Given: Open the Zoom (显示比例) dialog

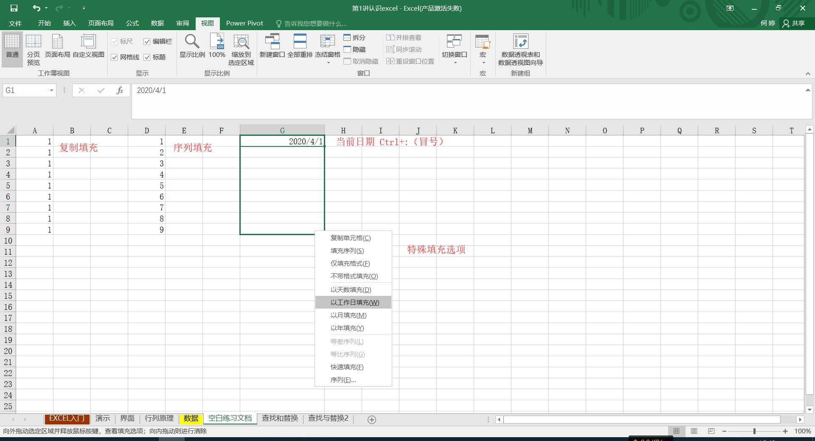Looking at the screenshot, I should tap(192, 46).
